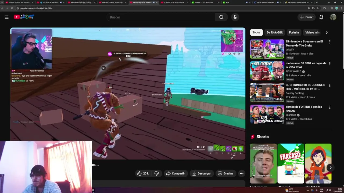Start voice search with the microphone

[x=235, y=17]
